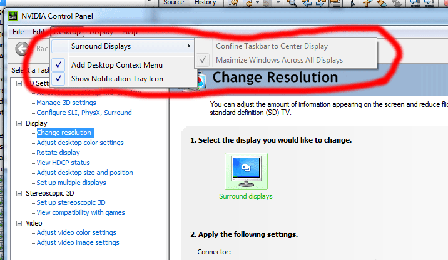The width and height of the screenshot is (448, 260).
Task: Click the round Back arrow button
Action: 23,49
